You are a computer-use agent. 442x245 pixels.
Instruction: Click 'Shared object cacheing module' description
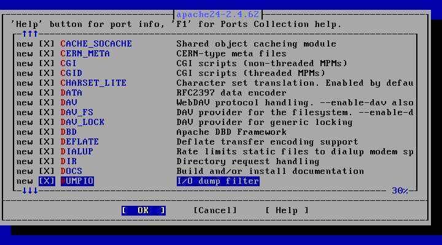click(x=256, y=44)
